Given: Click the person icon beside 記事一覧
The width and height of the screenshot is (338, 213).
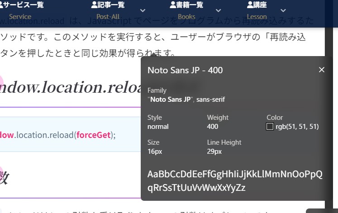Looking at the screenshot, I should pyautogui.click(x=94, y=5).
